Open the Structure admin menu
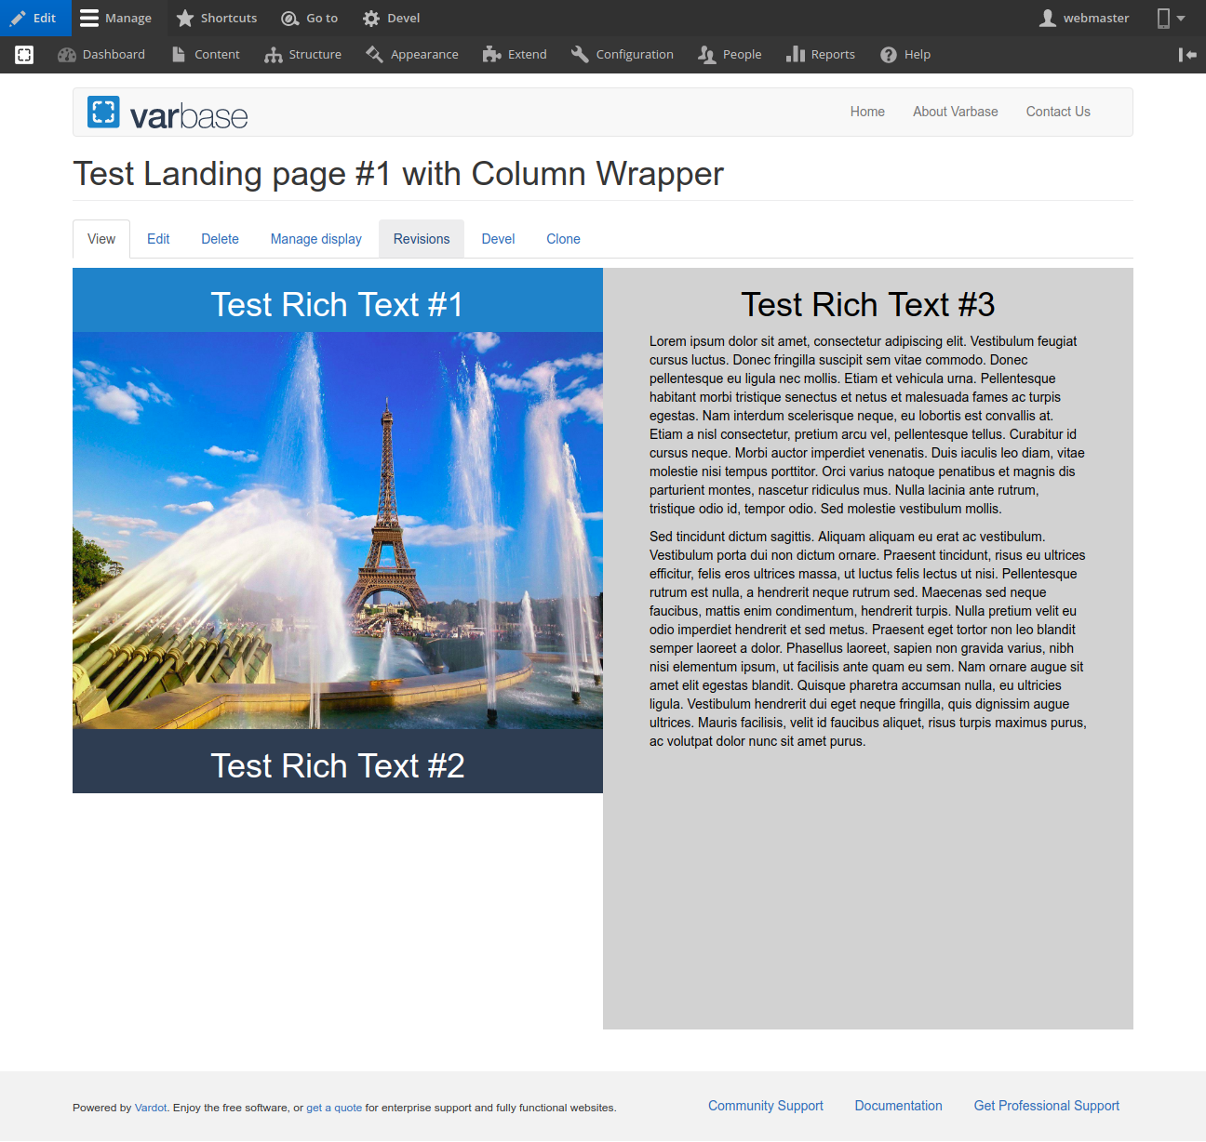Screen dimensions: 1206x1142 tap(303, 55)
